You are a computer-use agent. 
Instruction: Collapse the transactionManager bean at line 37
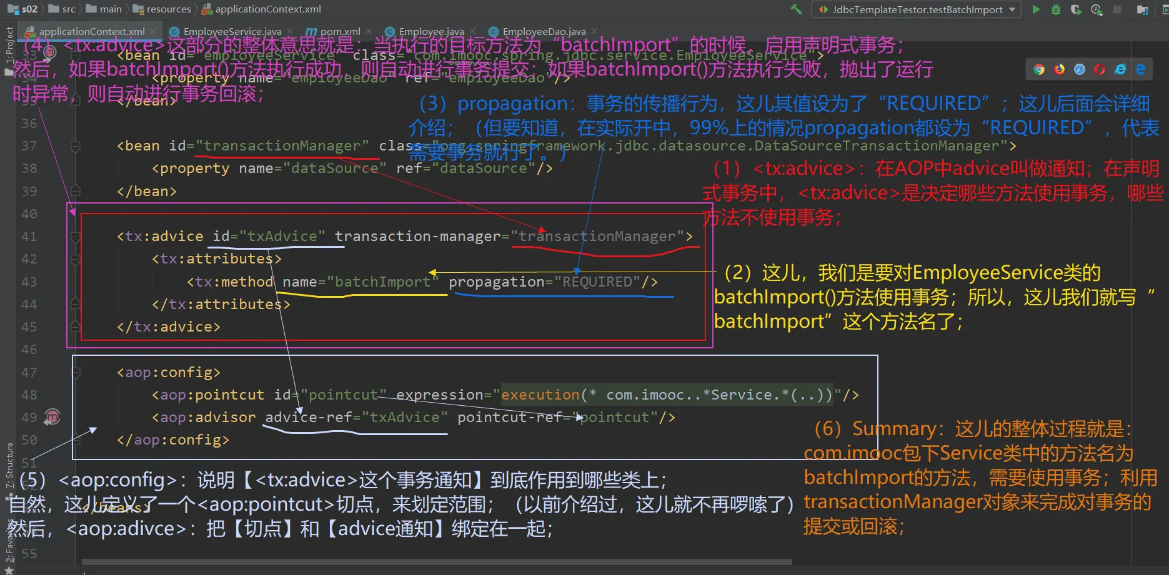coord(76,146)
